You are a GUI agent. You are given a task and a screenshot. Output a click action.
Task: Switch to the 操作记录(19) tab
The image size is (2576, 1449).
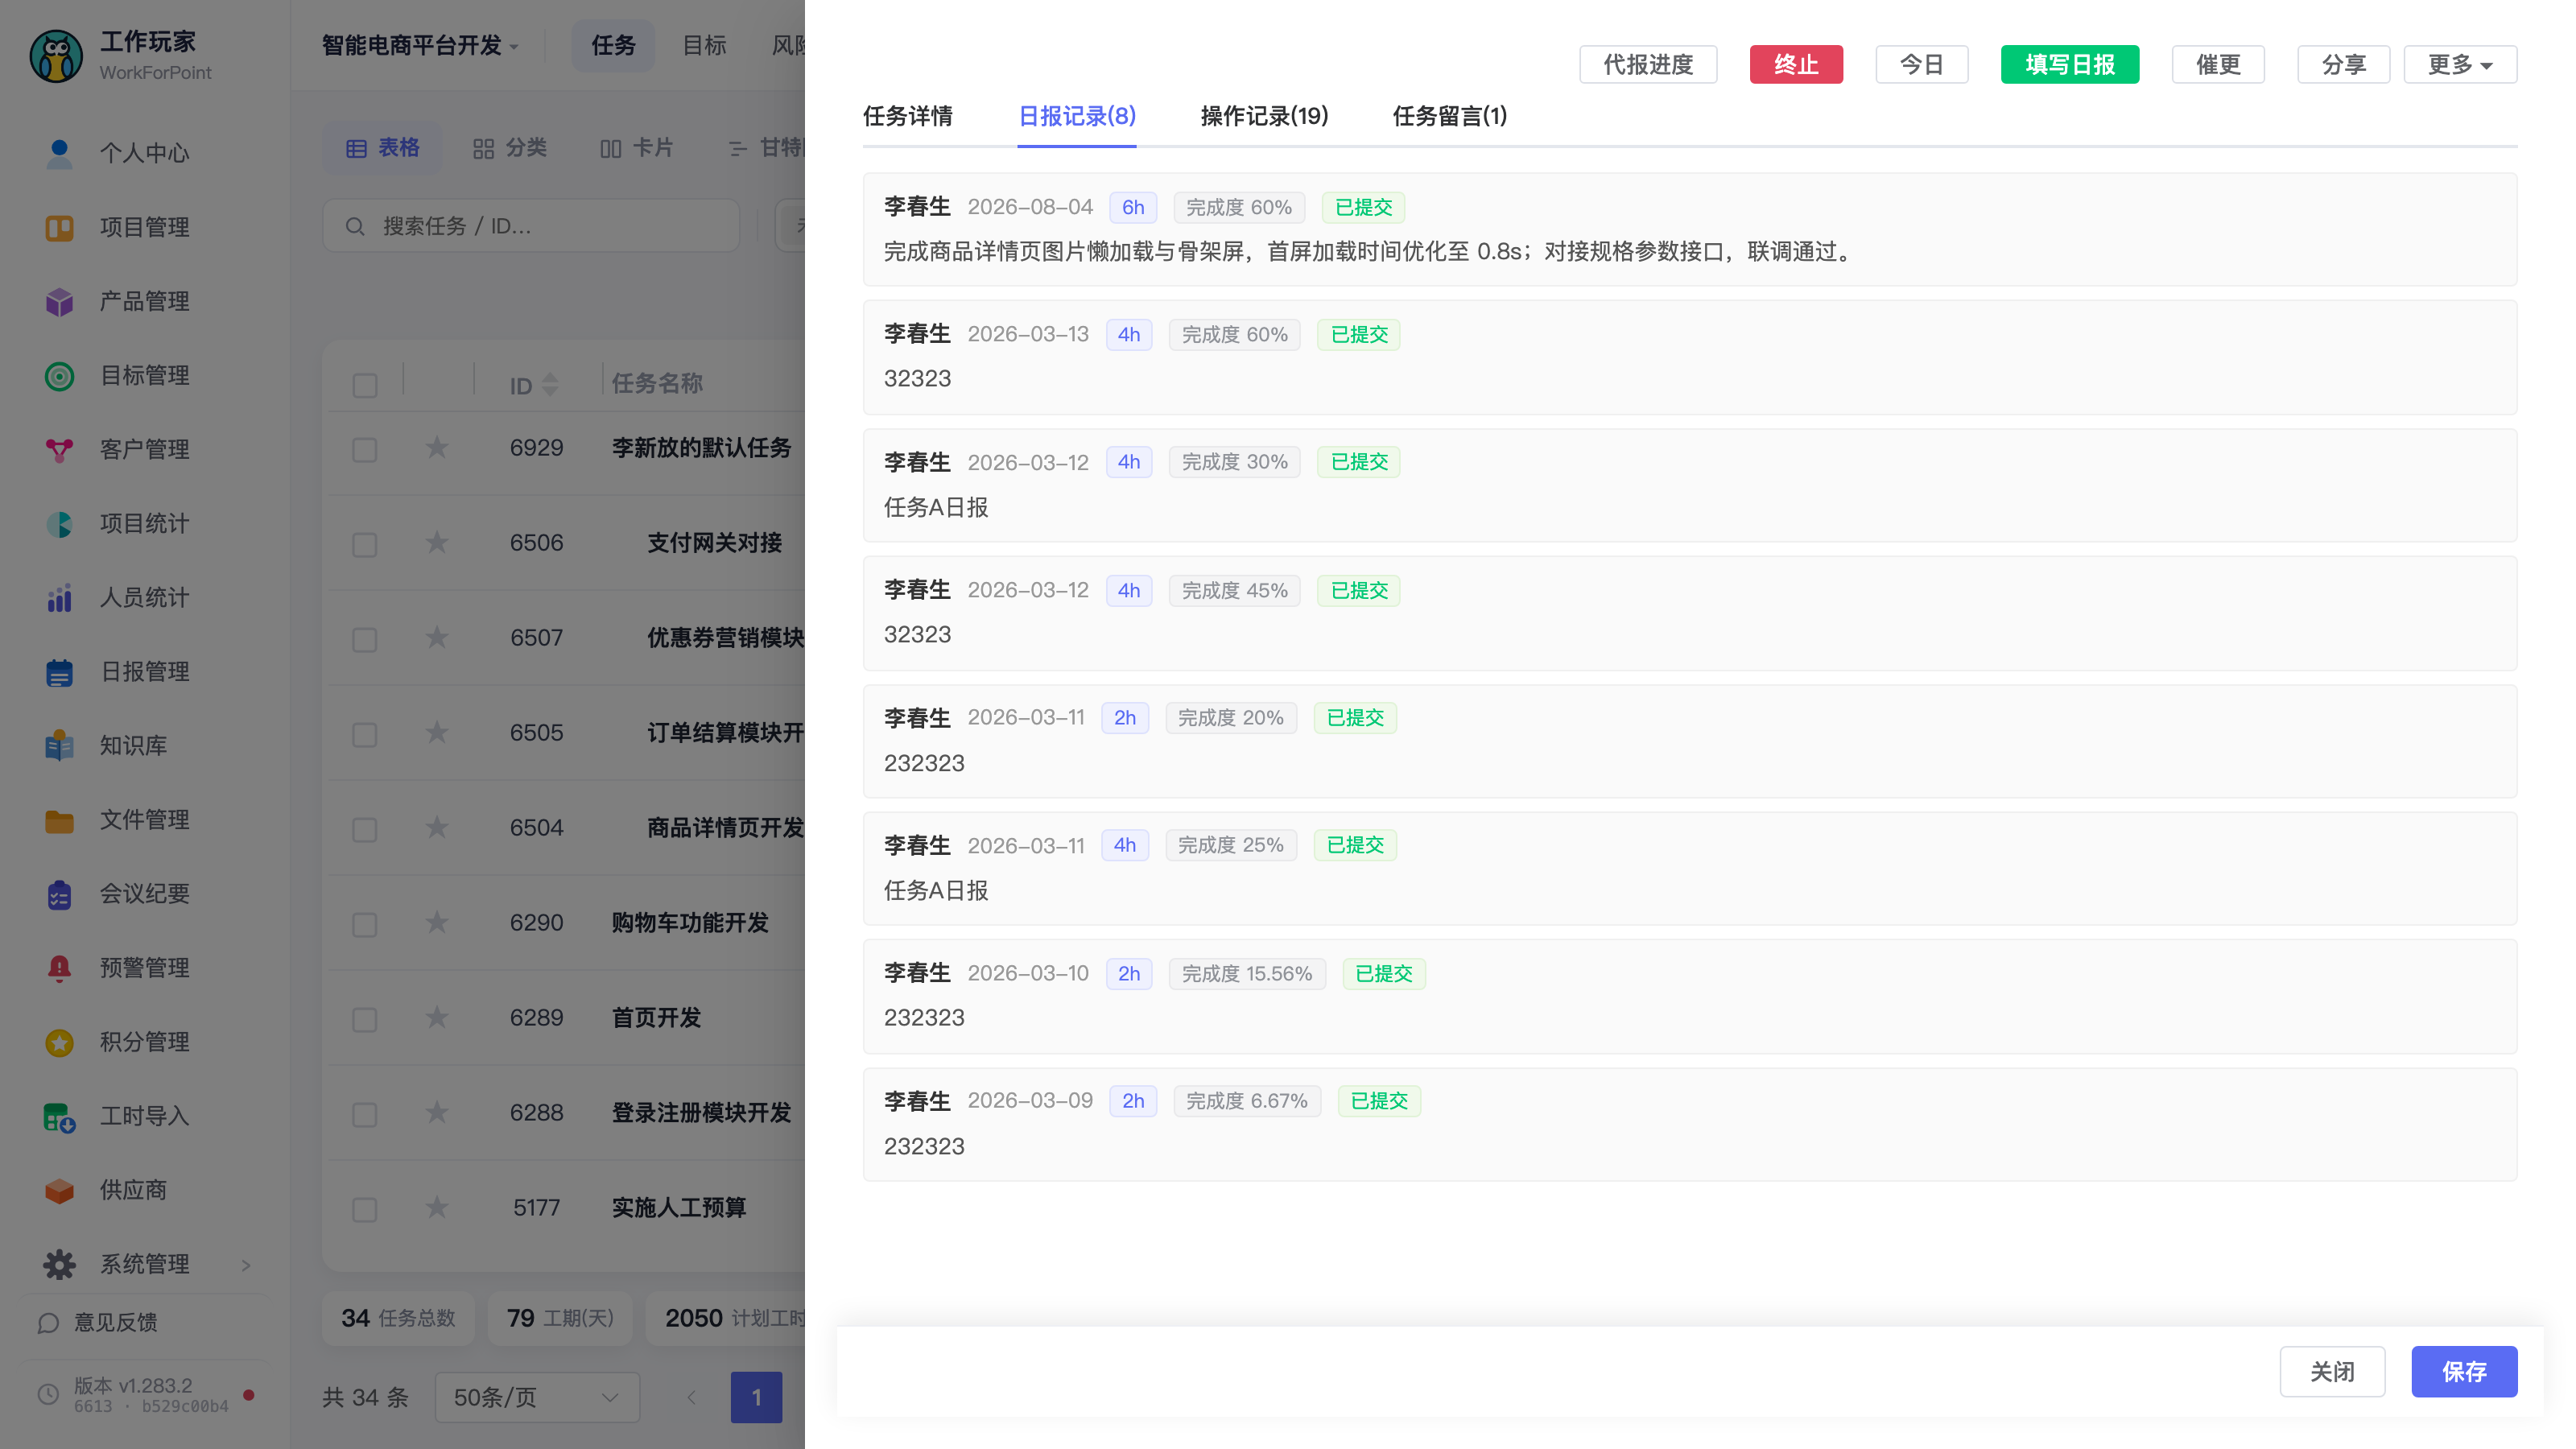point(1264,116)
